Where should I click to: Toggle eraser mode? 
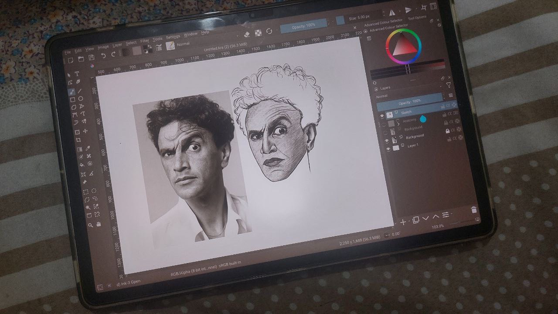[x=247, y=34]
